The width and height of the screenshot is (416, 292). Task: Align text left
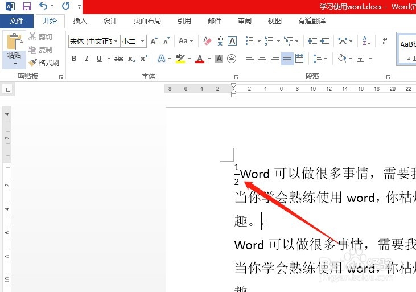click(250, 59)
